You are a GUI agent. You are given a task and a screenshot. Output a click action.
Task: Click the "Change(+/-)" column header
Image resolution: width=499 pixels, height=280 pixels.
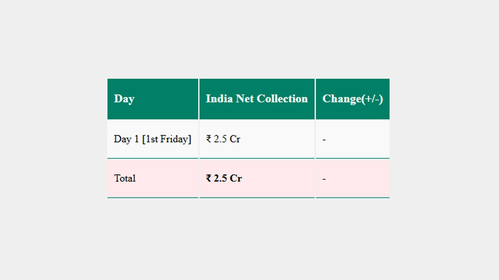coord(353,99)
